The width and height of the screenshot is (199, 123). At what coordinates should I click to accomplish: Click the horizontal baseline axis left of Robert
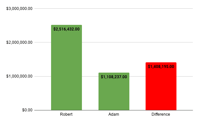[43, 110]
